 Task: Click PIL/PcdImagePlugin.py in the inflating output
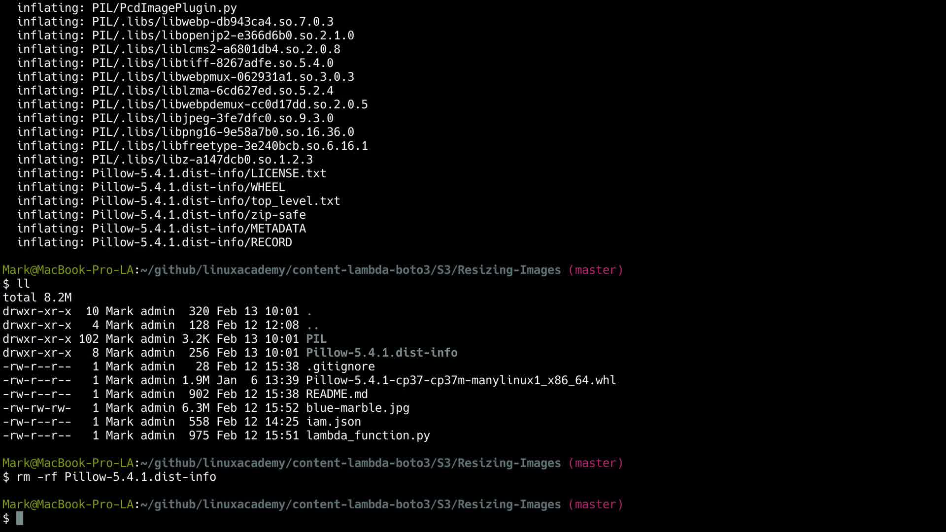pyautogui.click(x=164, y=8)
